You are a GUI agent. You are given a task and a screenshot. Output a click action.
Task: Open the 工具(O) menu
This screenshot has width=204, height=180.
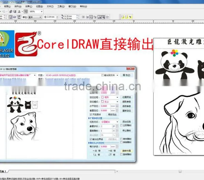pos(61,6)
